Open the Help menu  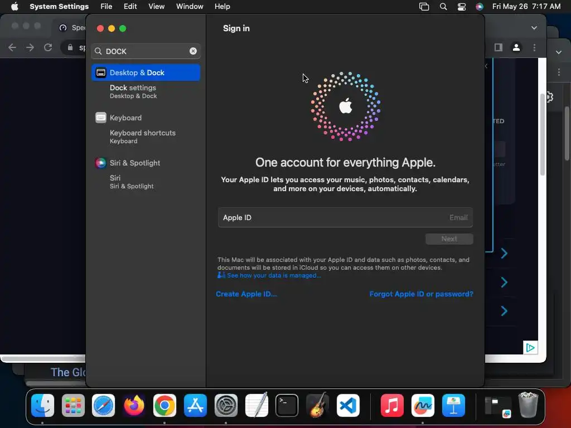[x=222, y=7]
